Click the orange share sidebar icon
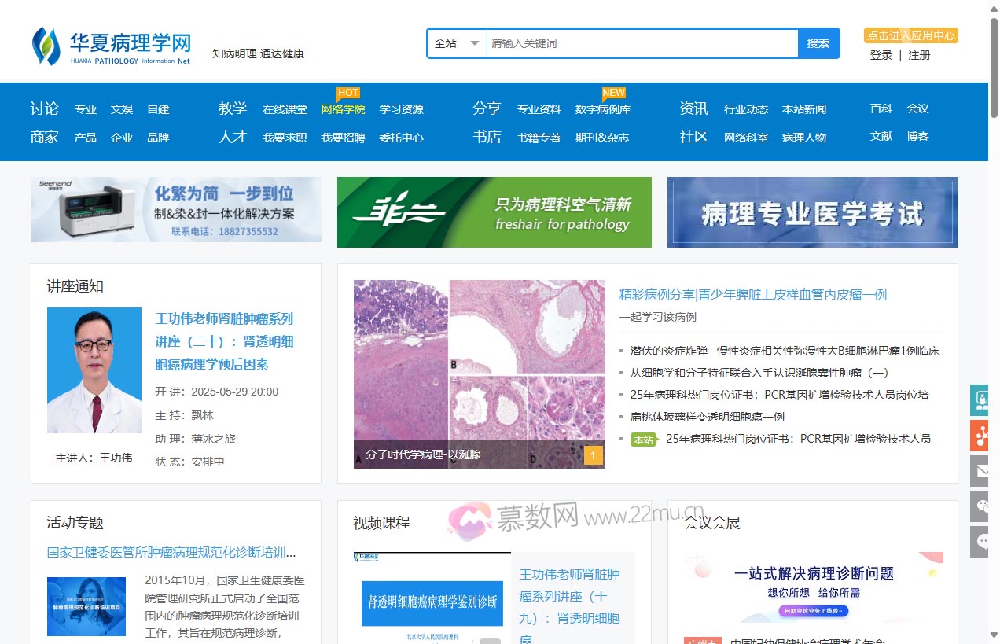 (980, 436)
